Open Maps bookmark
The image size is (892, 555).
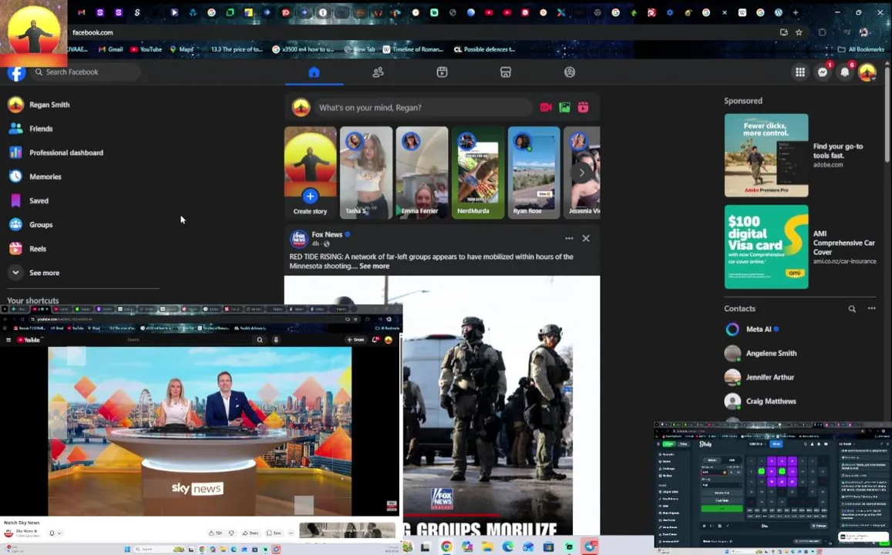tap(182, 49)
